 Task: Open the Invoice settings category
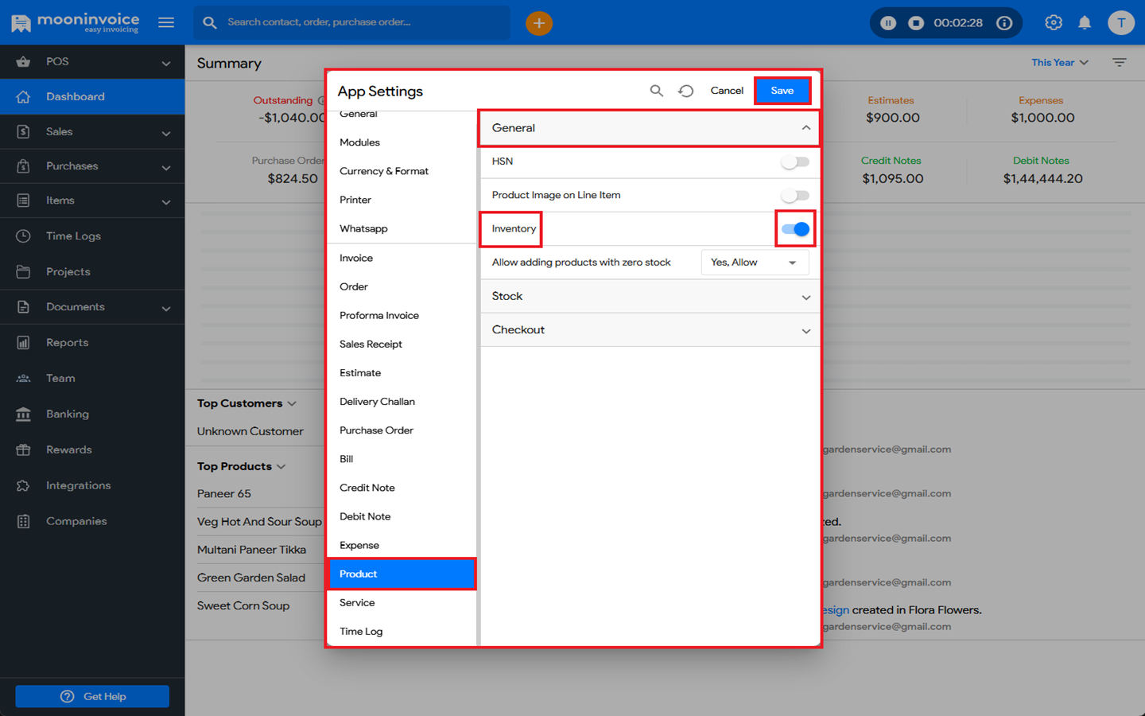(x=356, y=258)
